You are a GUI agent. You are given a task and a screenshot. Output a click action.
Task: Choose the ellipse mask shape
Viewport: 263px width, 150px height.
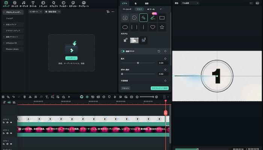(125, 27)
